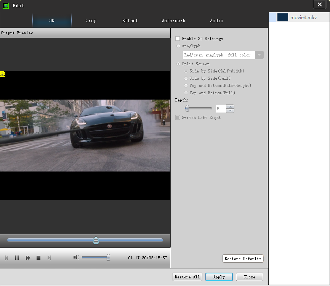Jump to the previous frame
Image resolution: width=330 pixels, height=286 pixels.
point(6,258)
